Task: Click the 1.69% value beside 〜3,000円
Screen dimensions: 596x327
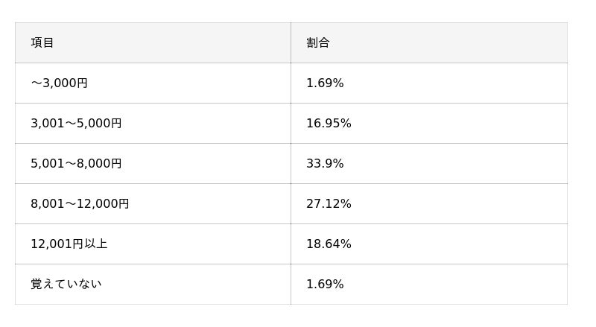Action: pos(325,83)
